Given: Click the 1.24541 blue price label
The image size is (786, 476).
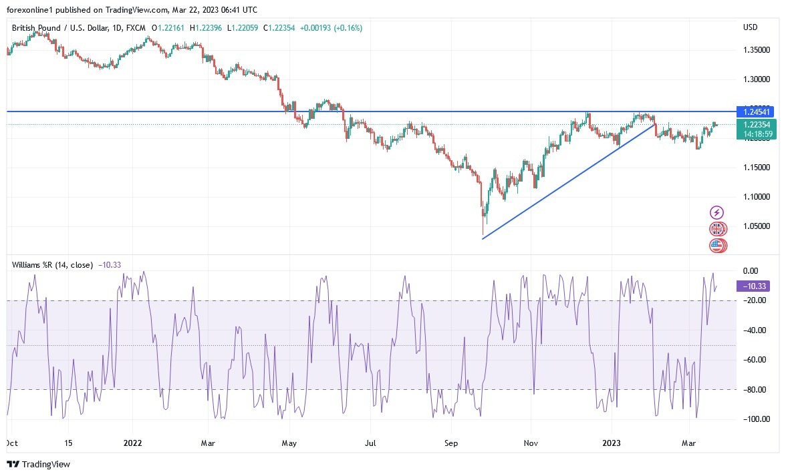Looking at the screenshot, I should [x=756, y=112].
